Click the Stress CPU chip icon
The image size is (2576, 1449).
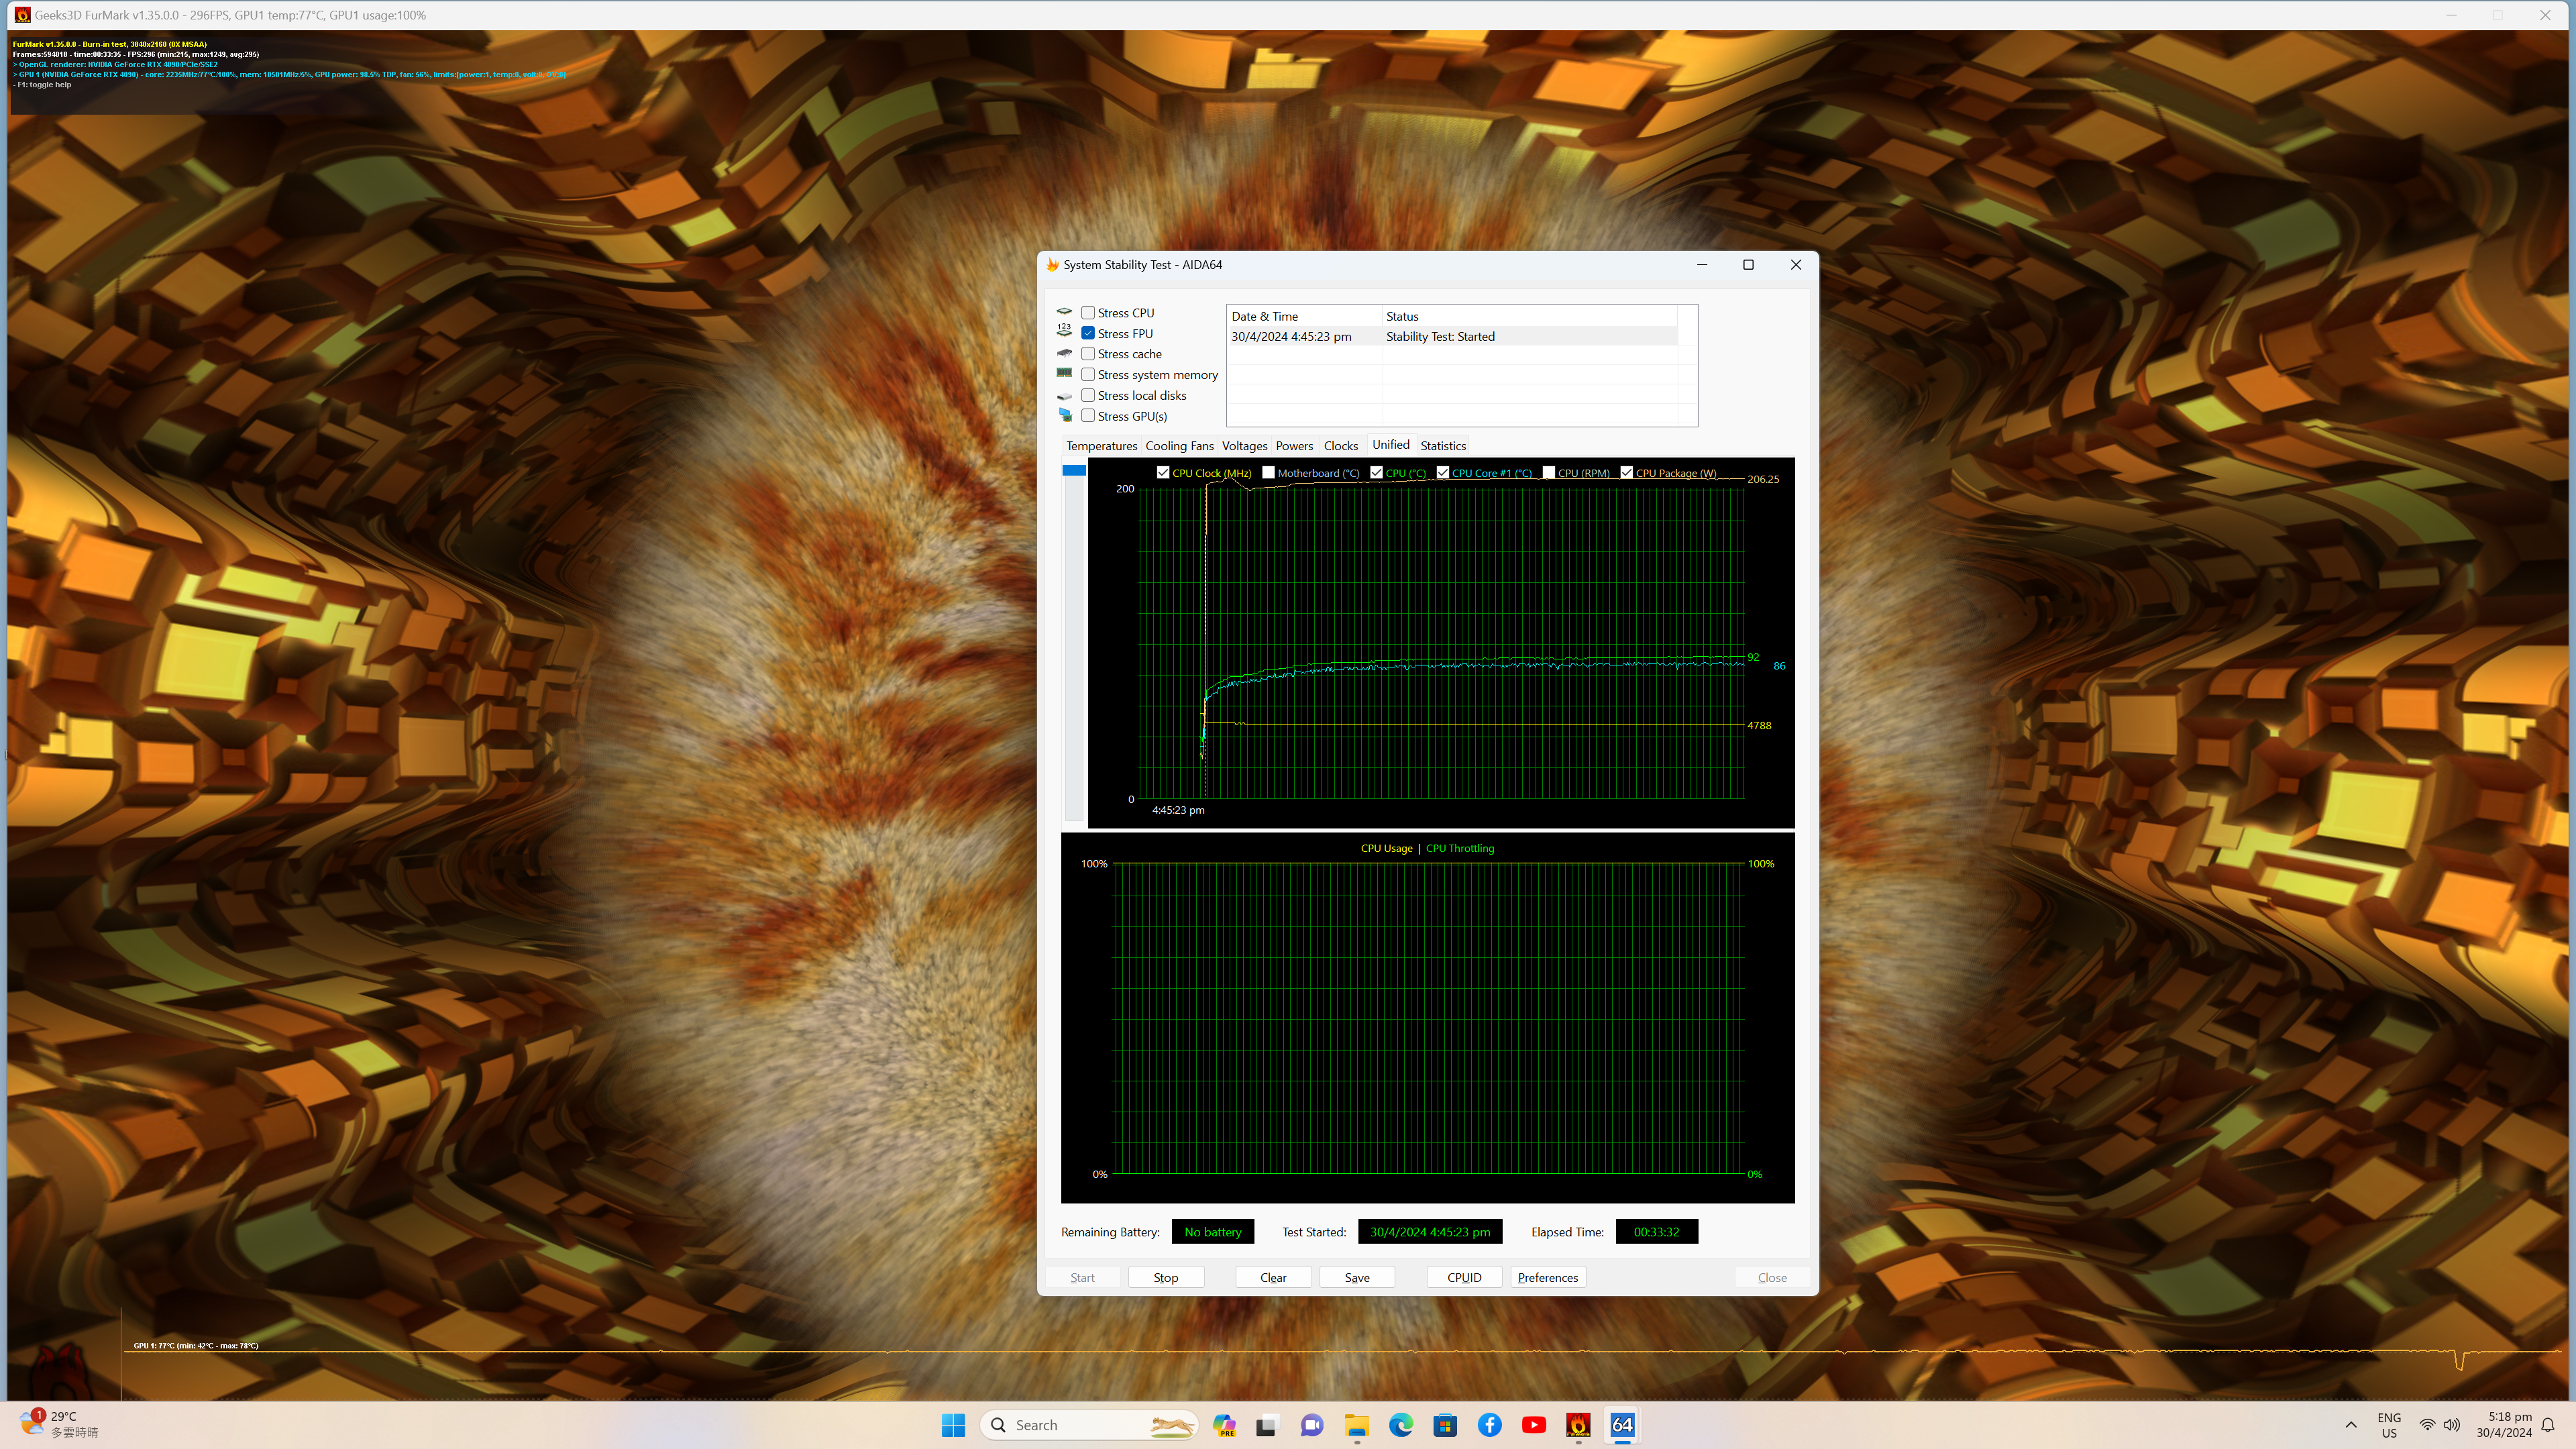click(x=1064, y=312)
